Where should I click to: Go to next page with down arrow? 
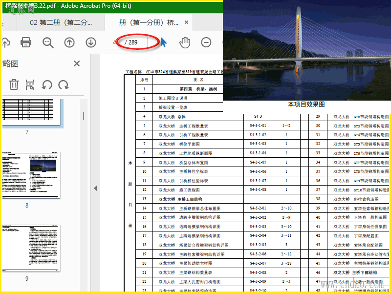click(x=91, y=42)
